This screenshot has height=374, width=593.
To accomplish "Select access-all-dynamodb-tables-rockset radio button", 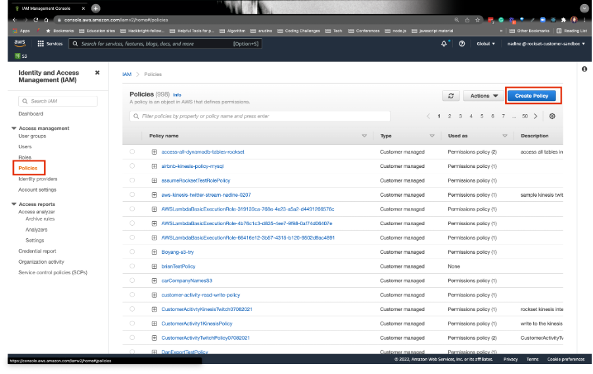I will click(x=132, y=152).
